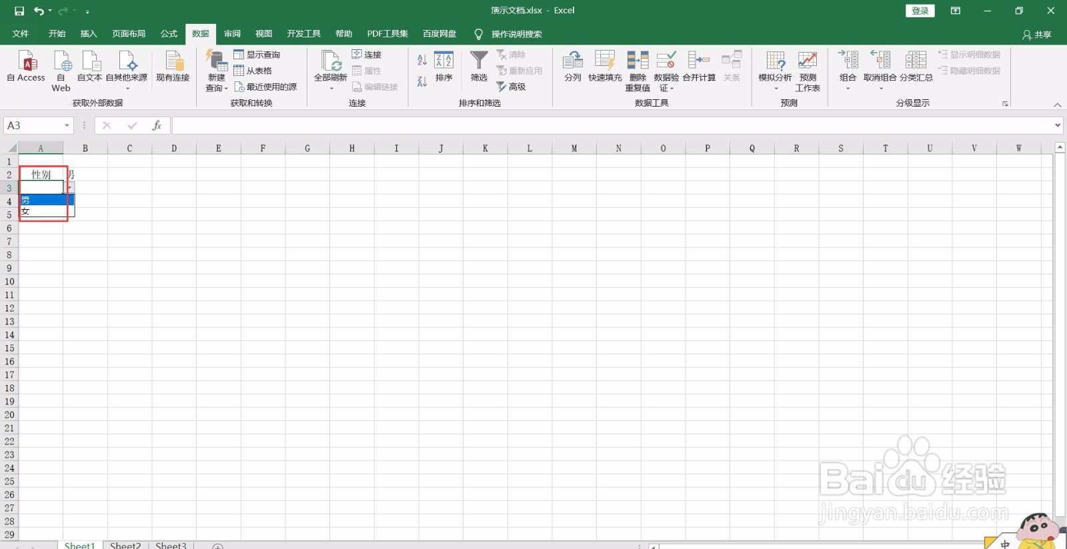Switch to Sheet2 worksheet tab
Image resolution: width=1067 pixels, height=549 pixels.
pos(125,546)
